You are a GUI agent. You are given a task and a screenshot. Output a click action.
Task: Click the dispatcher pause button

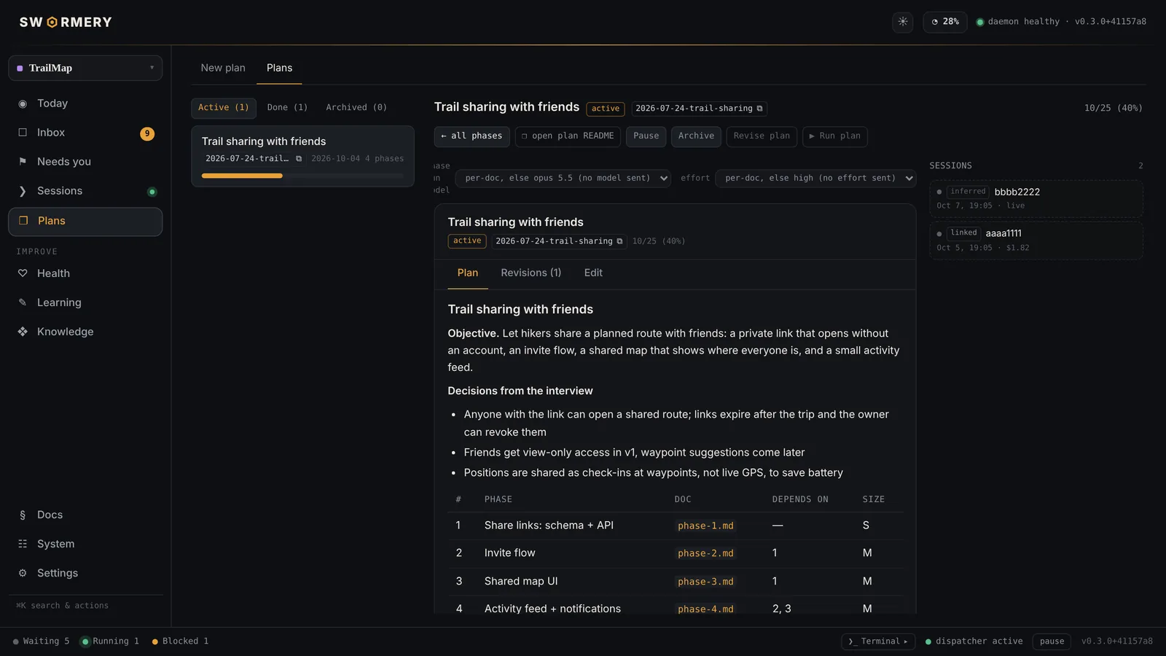(1052, 641)
